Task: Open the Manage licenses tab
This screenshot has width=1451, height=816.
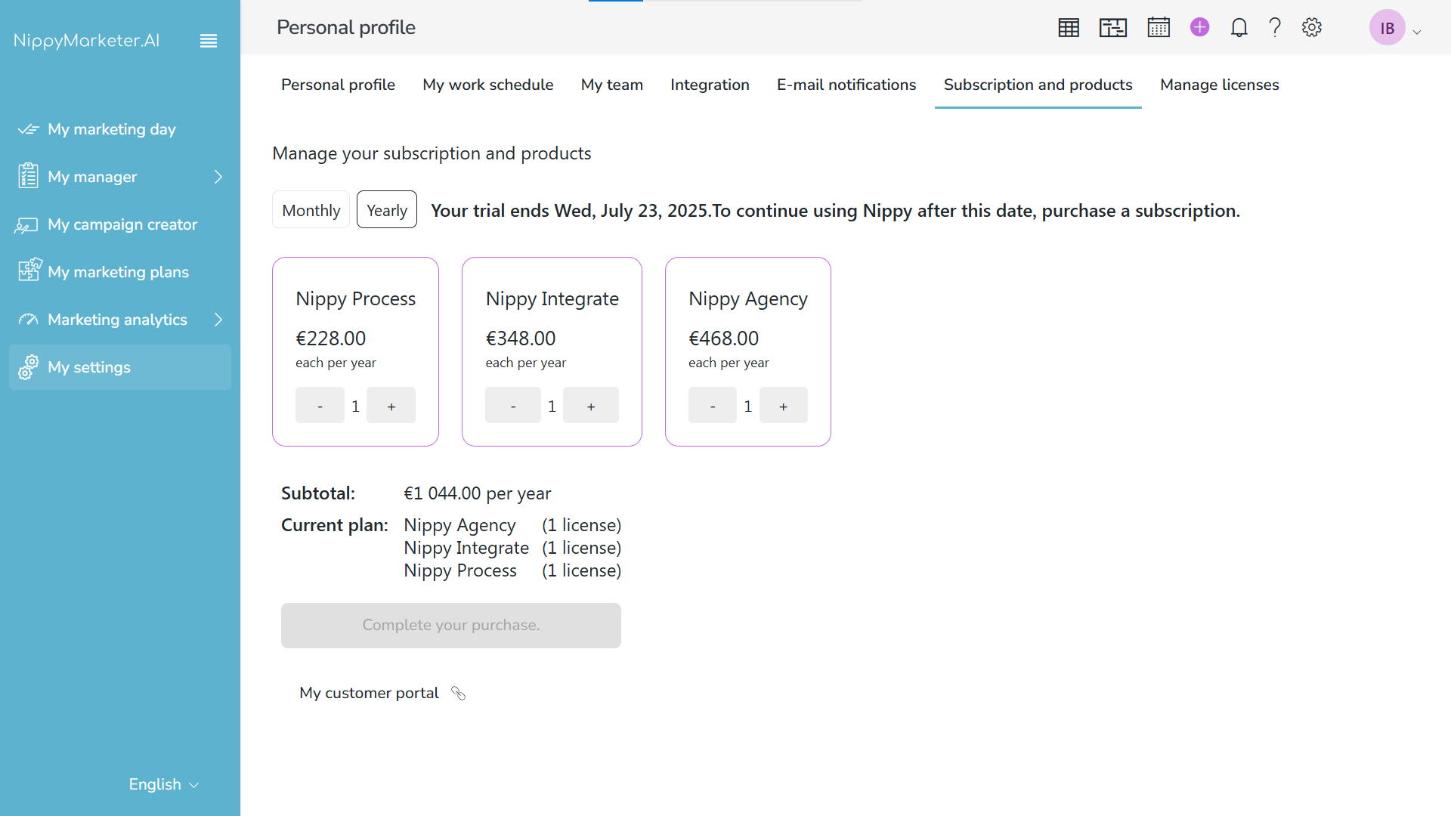Action: (1220, 85)
